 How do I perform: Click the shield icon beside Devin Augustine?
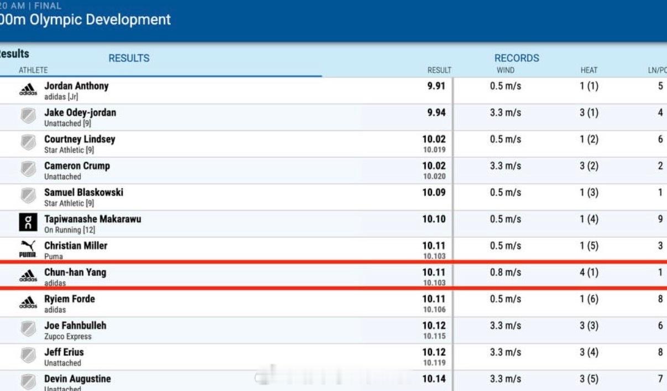point(28,382)
